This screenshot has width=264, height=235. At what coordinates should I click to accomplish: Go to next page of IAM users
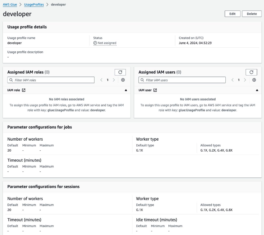245,80
